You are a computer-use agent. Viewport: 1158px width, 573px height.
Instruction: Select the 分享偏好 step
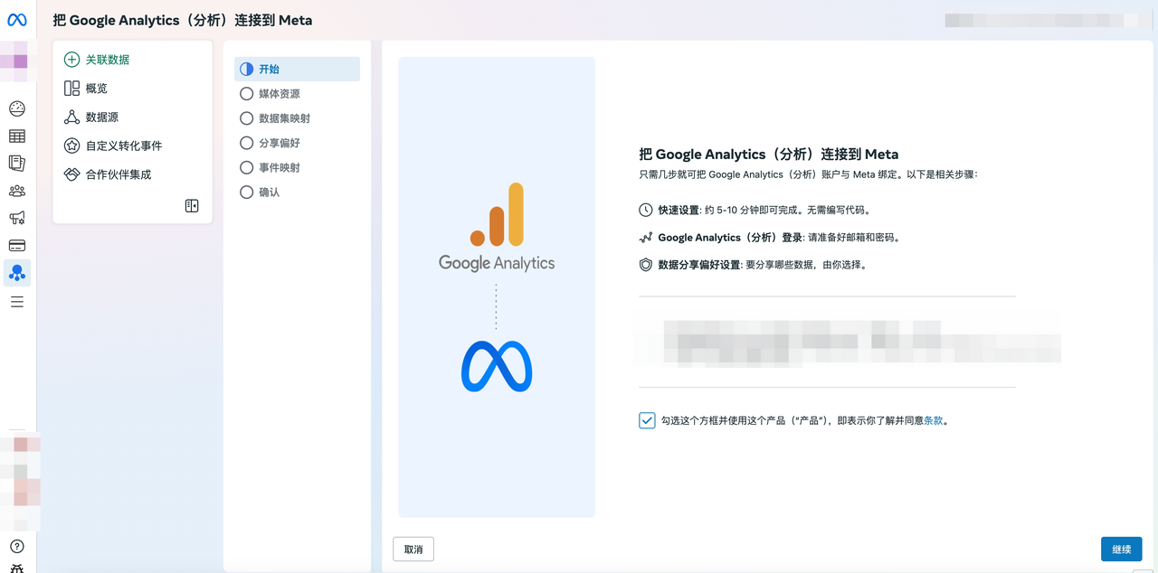[279, 143]
